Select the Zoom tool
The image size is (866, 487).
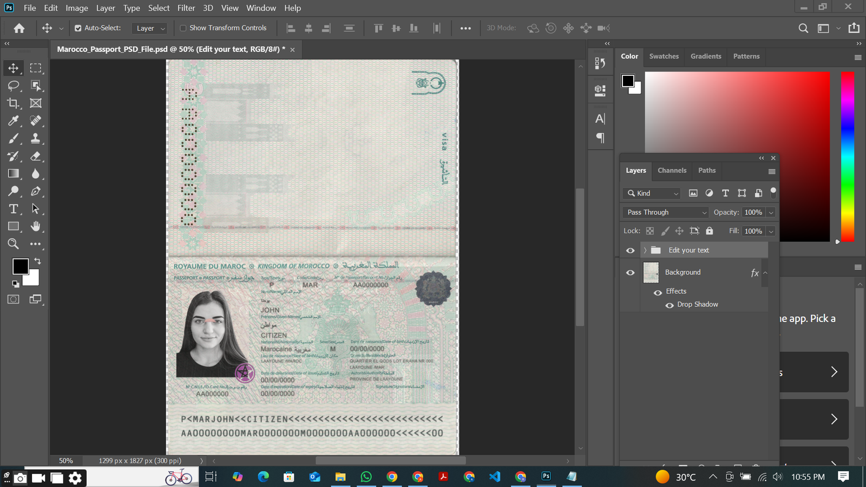[14, 244]
